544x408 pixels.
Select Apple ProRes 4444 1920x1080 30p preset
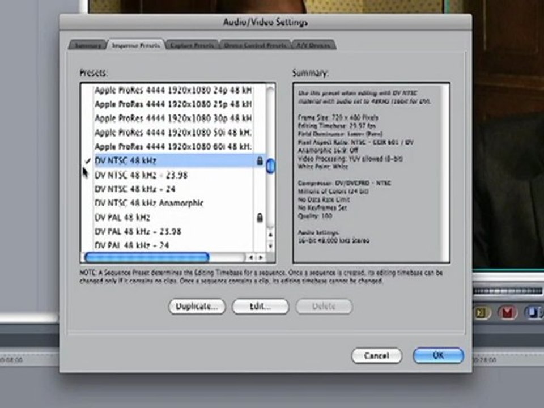coord(173,118)
